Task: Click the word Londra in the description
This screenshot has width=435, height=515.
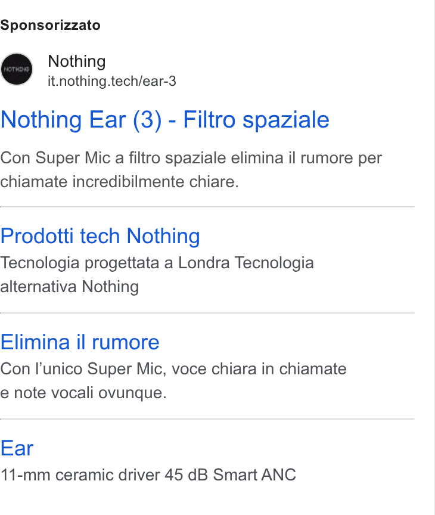Action: tap(204, 263)
